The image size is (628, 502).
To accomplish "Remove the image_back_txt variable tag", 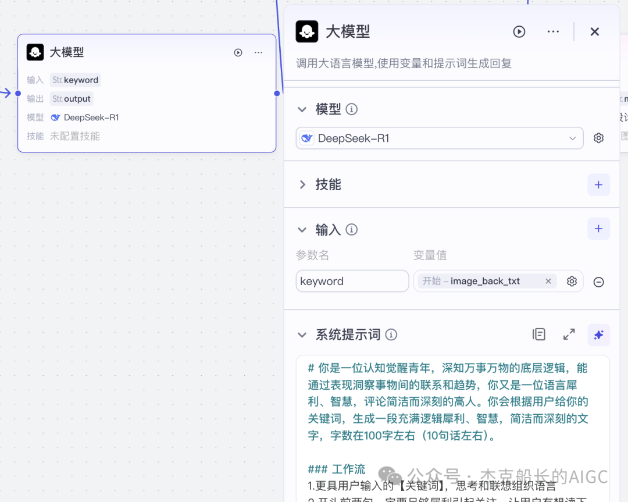I will tap(548, 282).
